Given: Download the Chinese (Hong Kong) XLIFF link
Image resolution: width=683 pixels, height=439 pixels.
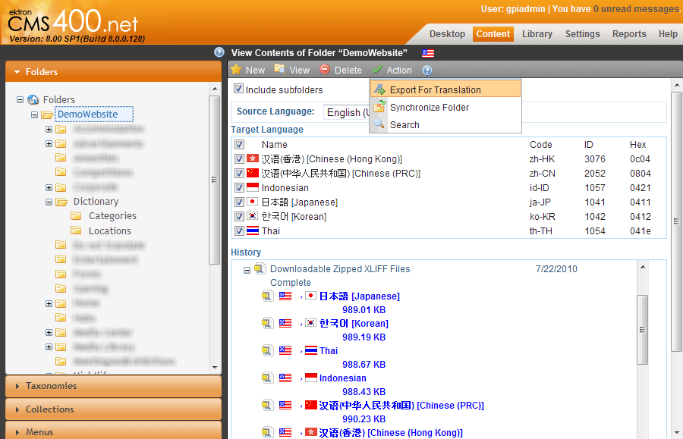Looking at the screenshot, I should (391, 433).
